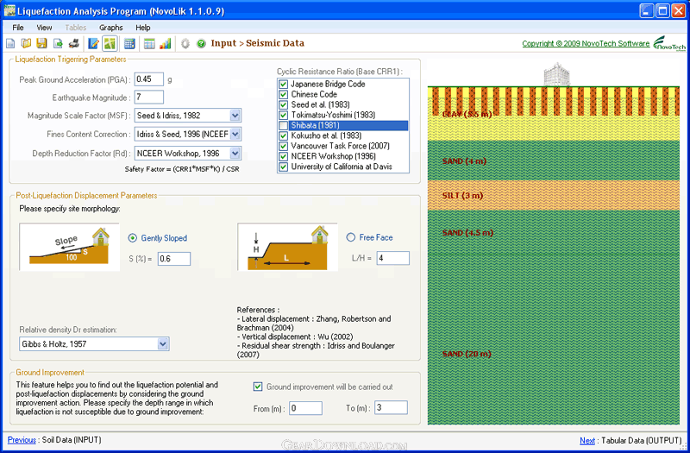Image resolution: width=690 pixels, height=453 pixels.
Task: Open the Graphs menu
Action: (x=111, y=28)
